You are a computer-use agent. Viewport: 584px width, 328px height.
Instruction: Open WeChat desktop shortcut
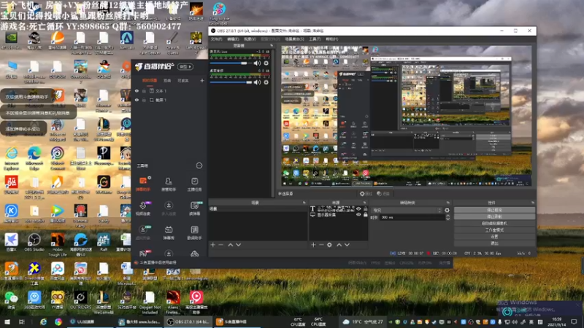[x=11, y=300]
